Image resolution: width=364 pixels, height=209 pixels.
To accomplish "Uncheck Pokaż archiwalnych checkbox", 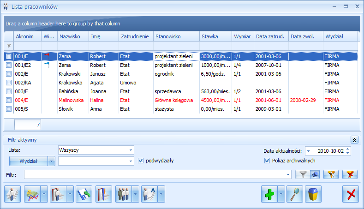I will pyautogui.click(x=267, y=161).
